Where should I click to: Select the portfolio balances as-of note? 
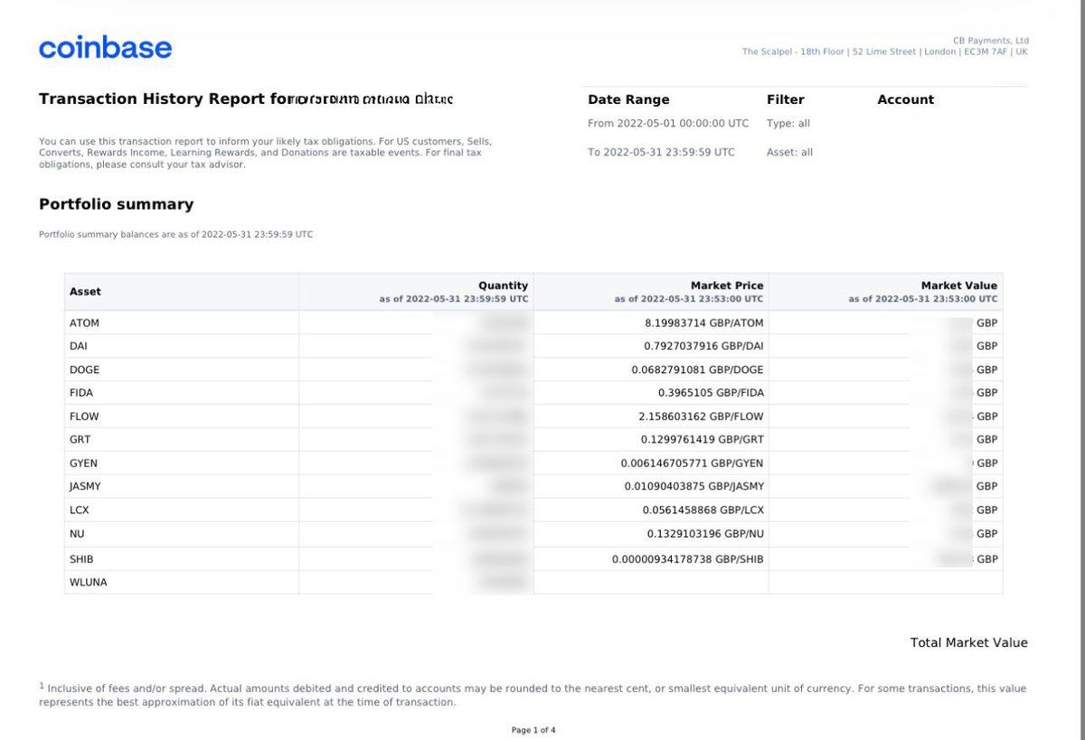pos(176,234)
